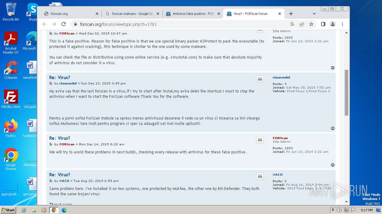Image resolution: width=382 pixels, height=214 pixels.
Task: View NACO's 3 posts
Action: pos(285,181)
